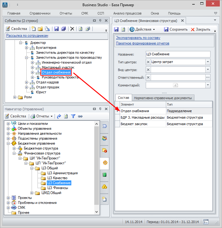Click the green book icon in the Navigator sidebar

point(104,175)
